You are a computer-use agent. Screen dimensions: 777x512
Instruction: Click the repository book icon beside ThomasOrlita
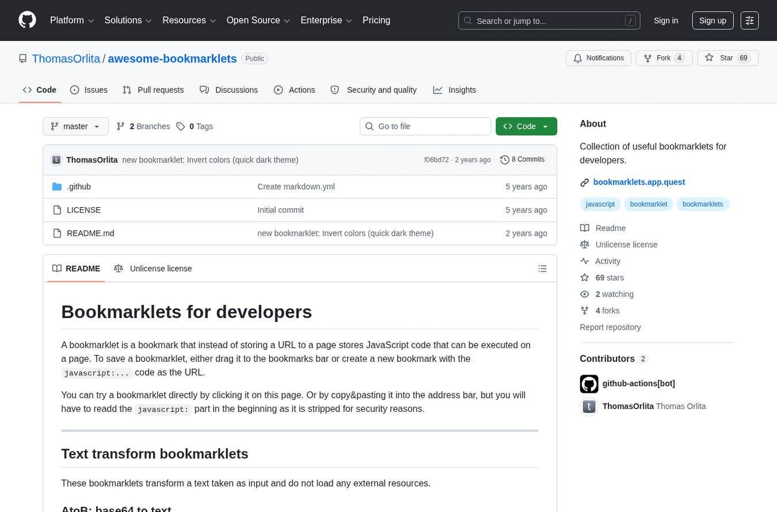click(23, 59)
